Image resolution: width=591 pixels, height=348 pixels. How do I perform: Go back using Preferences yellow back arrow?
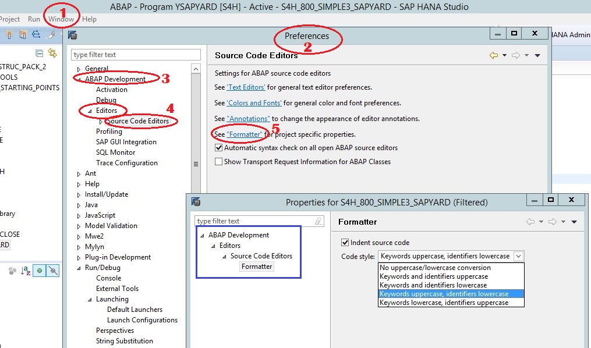pyautogui.click(x=493, y=55)
